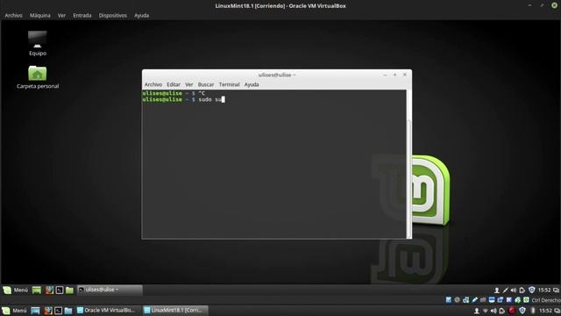Click VirtualBox mouse integration status icon

coord(518,299)
